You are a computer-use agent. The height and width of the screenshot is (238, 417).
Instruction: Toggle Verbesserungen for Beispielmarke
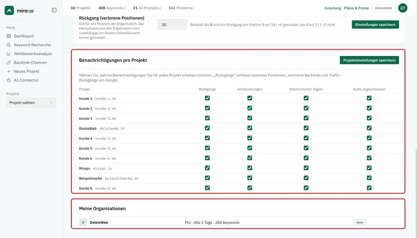(250, 178)
